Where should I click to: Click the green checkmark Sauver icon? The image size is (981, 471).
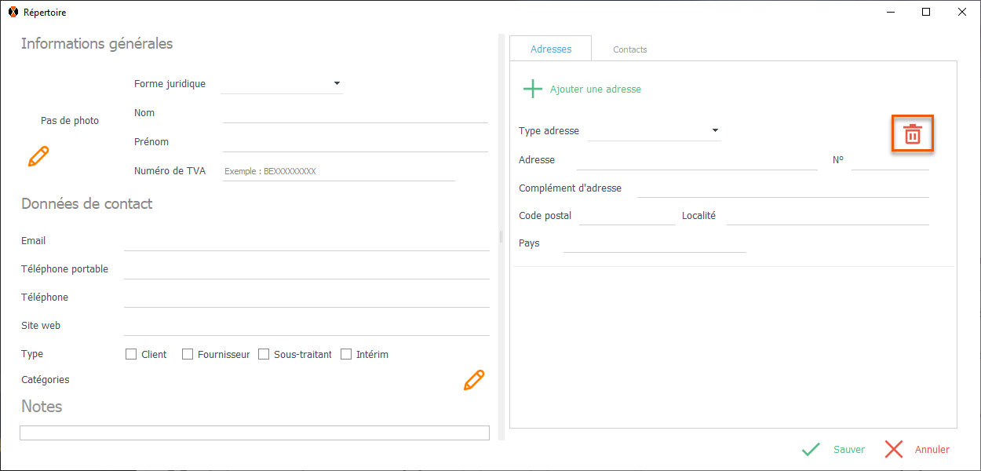[x=811, y=450]
